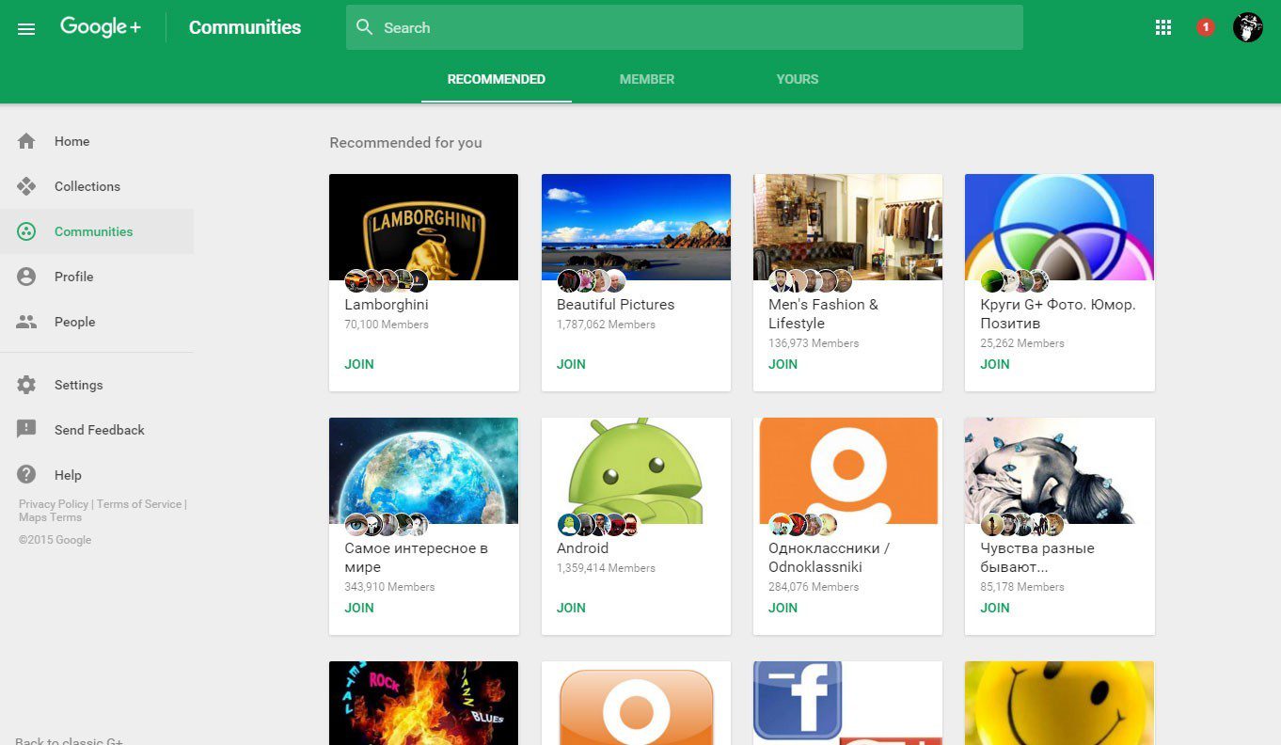Open Profile in the sidebar
The height and width of the screenshot is (745, 1281).
point(73,277)
